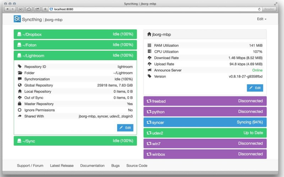The width and height of the screenshot is (284, 177).
Task: Collapse the ~/Lightroom repository panel
Action: click(75, 56)
